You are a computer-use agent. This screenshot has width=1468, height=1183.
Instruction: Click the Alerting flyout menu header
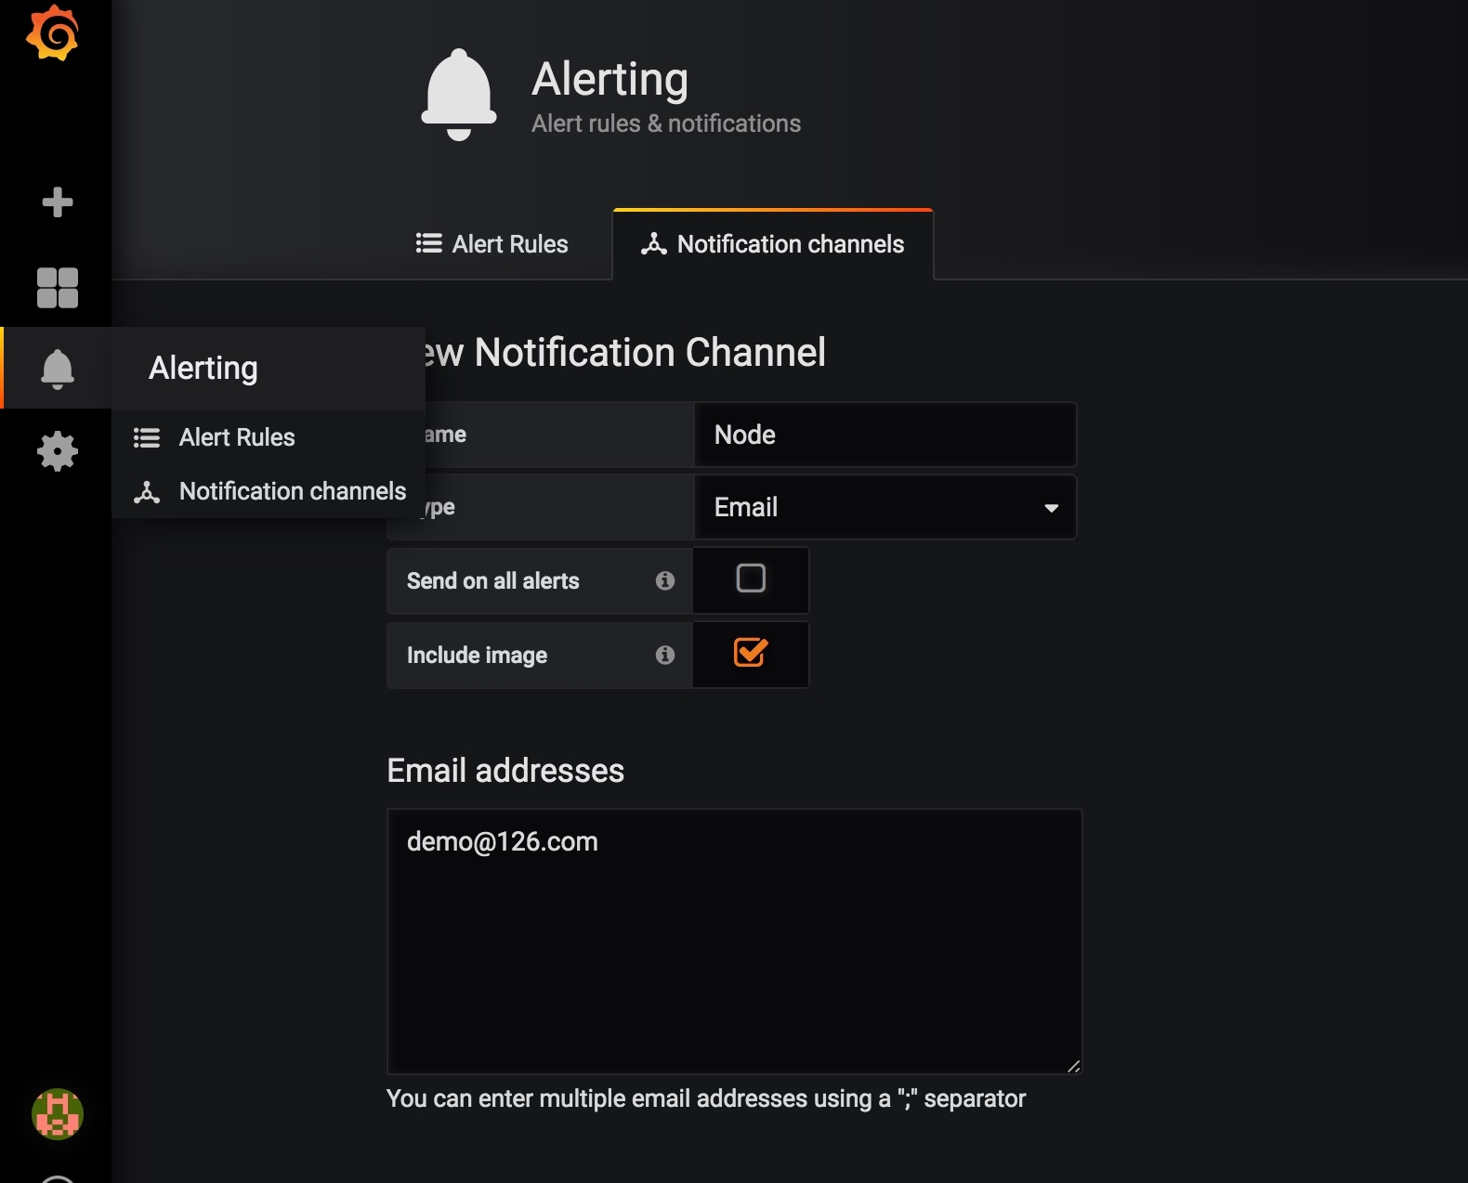tap(203, 369)
